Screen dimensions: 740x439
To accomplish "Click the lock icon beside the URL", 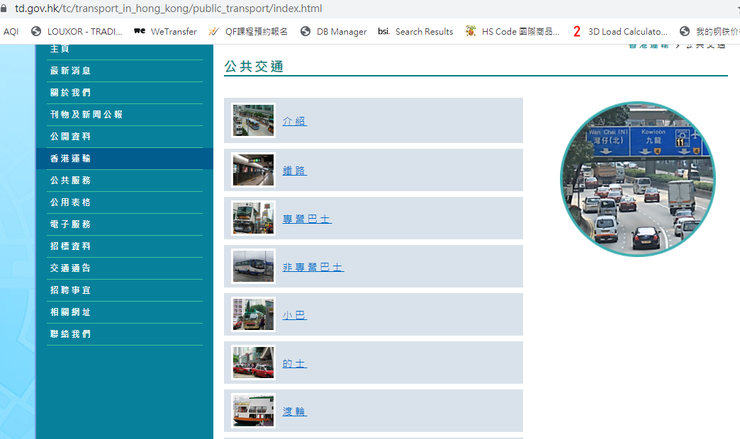I will click(4, 8).
